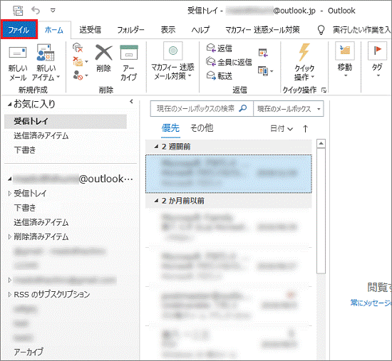Open the quick steps dialog launcher
The height and width of the screenshot is (361, 392).
(x=324, y=90)
